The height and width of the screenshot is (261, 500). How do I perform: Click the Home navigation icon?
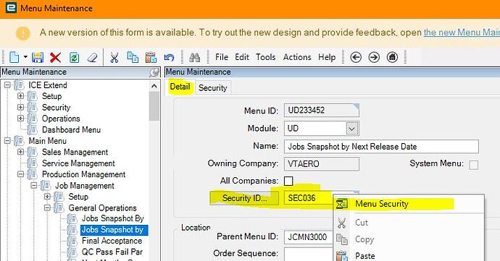click(392, 58)
